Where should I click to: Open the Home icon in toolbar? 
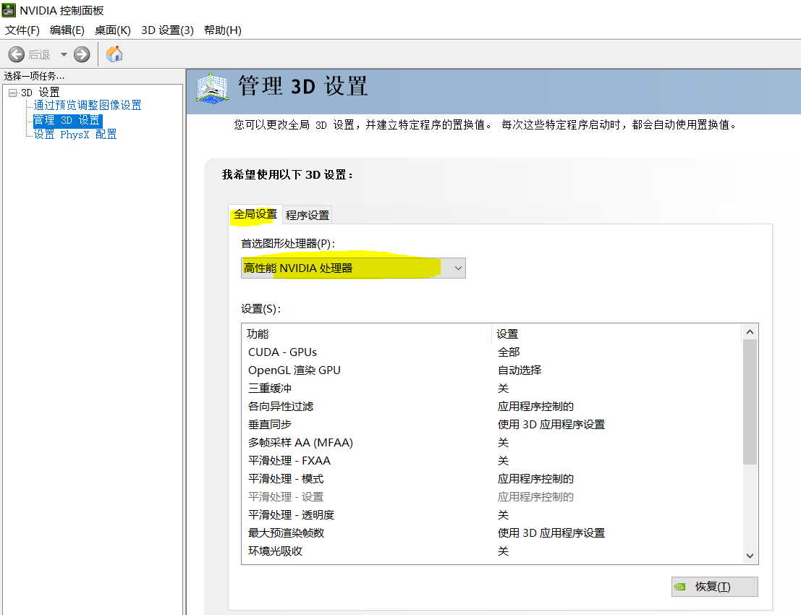(114, 54)
